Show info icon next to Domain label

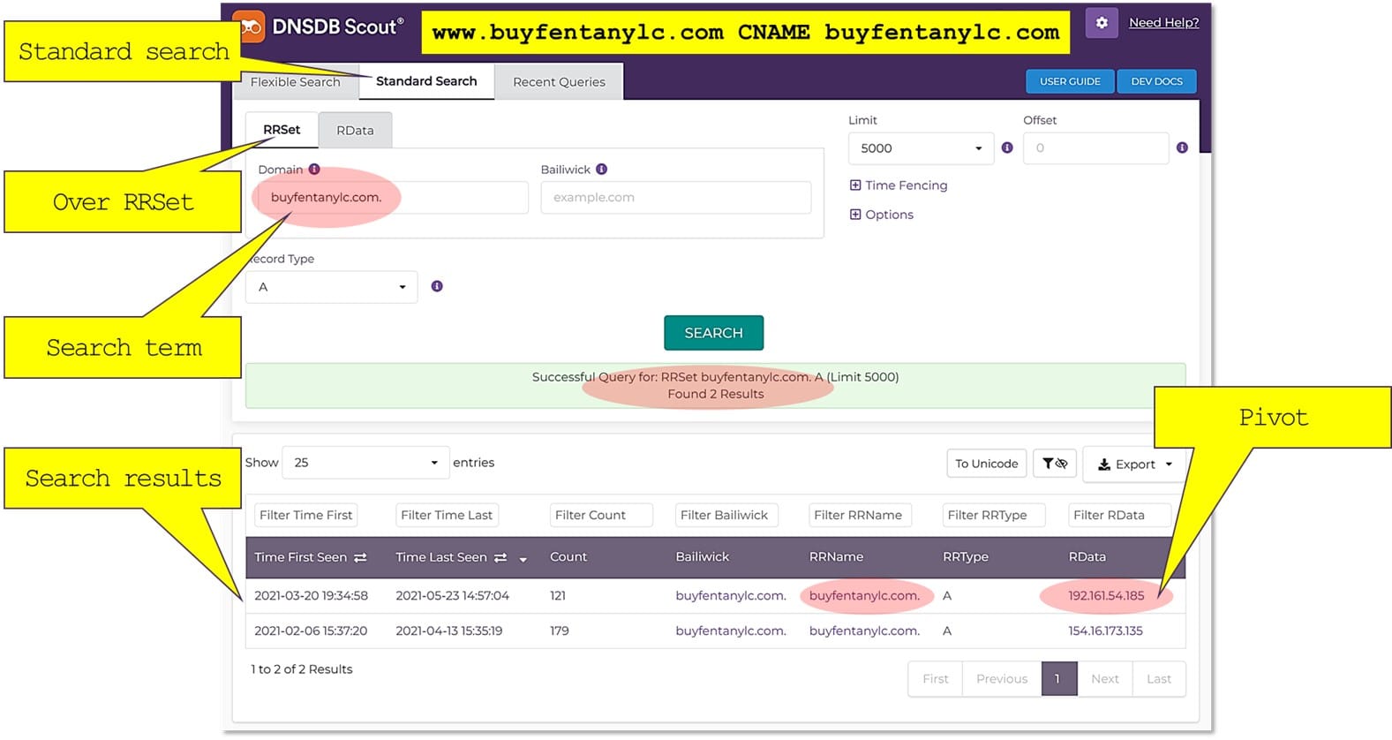coord(314,170)
